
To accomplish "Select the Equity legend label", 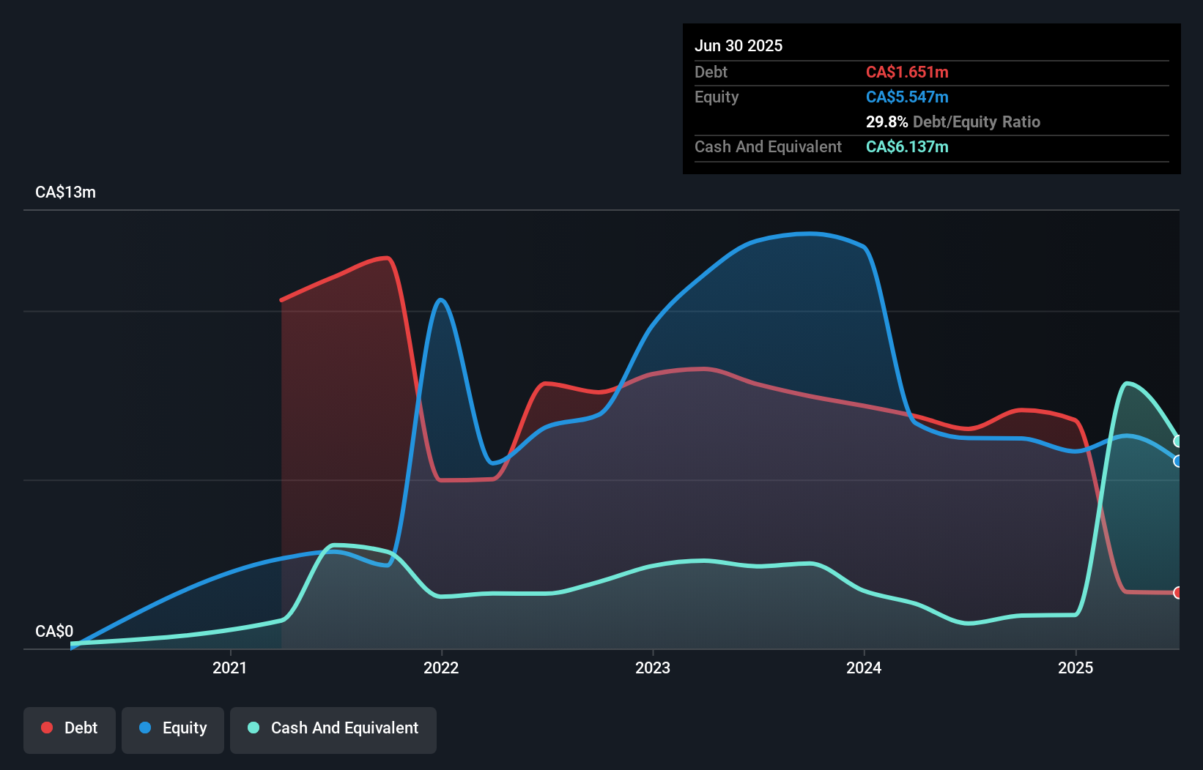I will 185,728.
